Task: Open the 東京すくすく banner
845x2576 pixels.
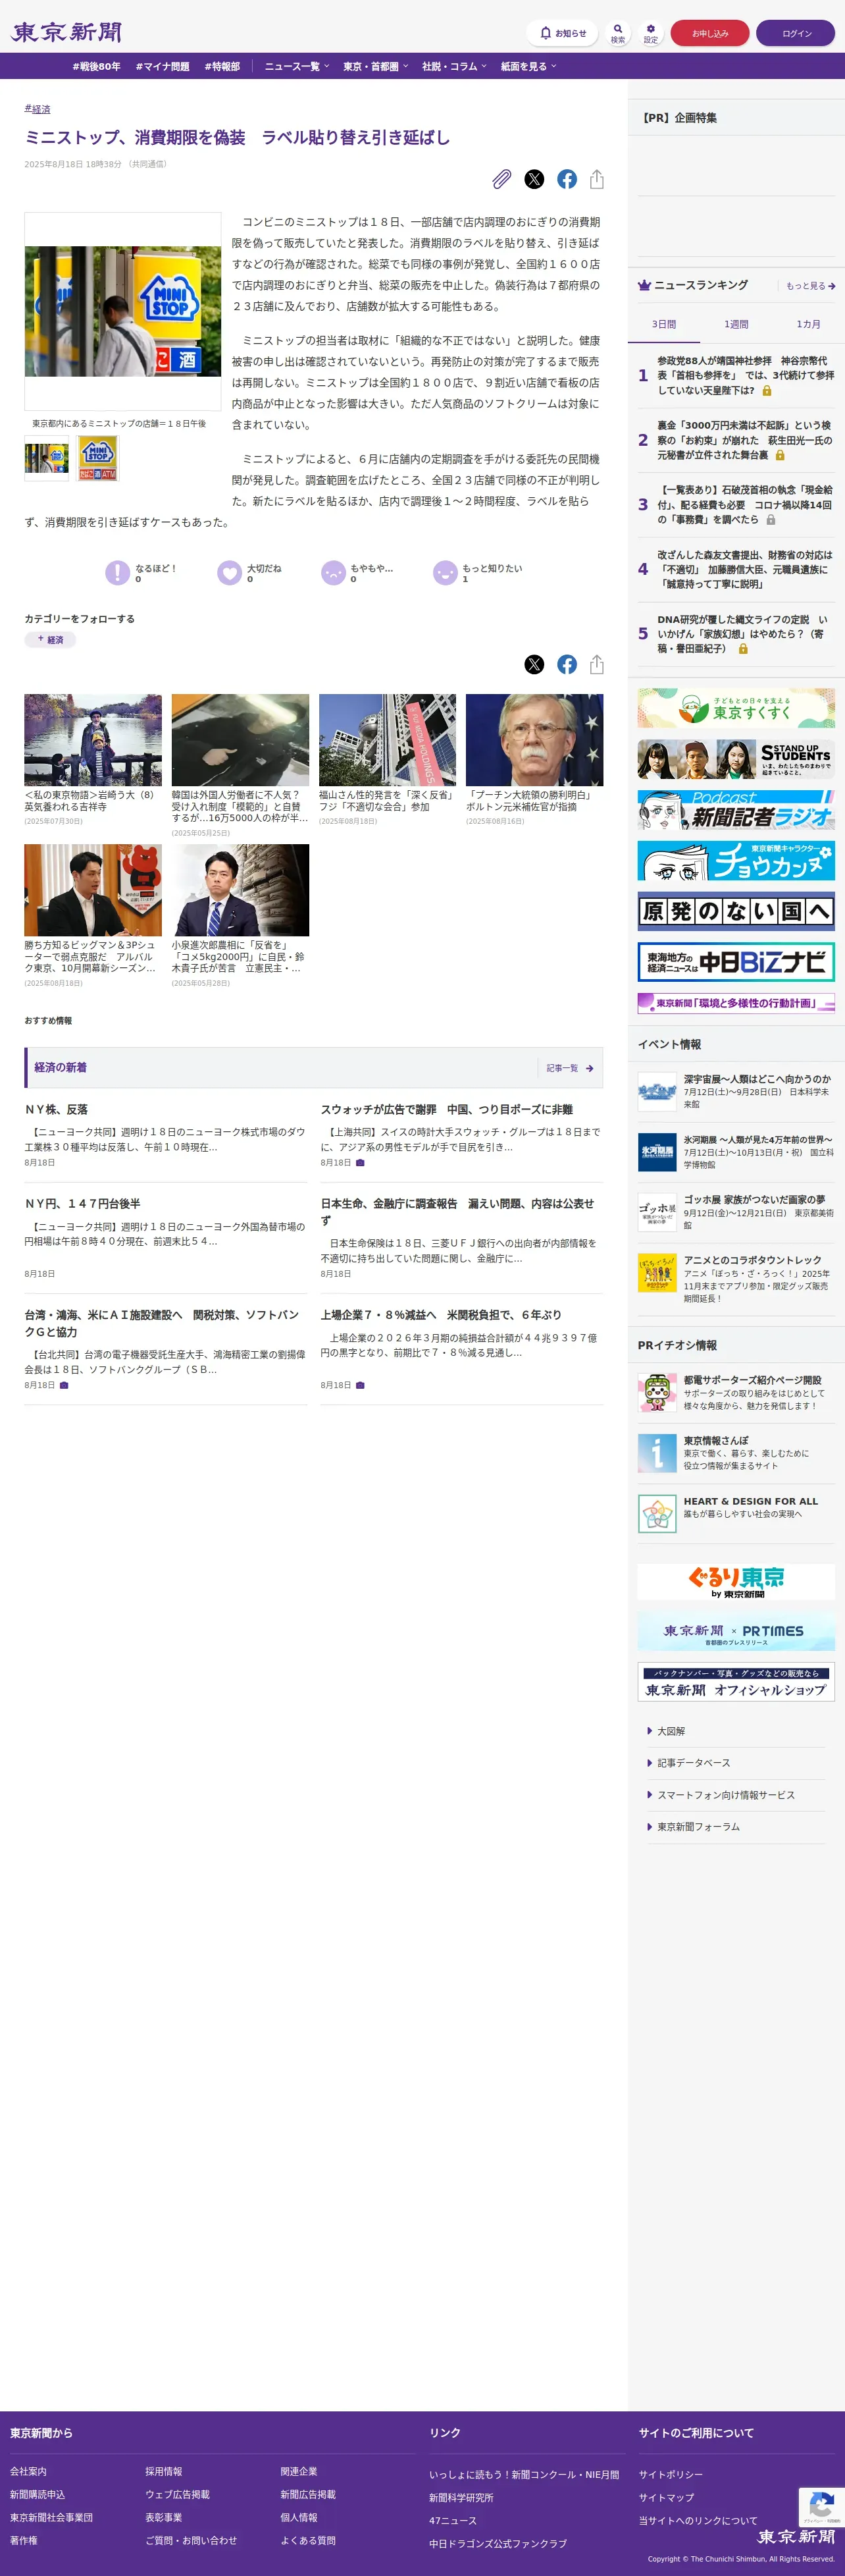Action: coord(736,707)
